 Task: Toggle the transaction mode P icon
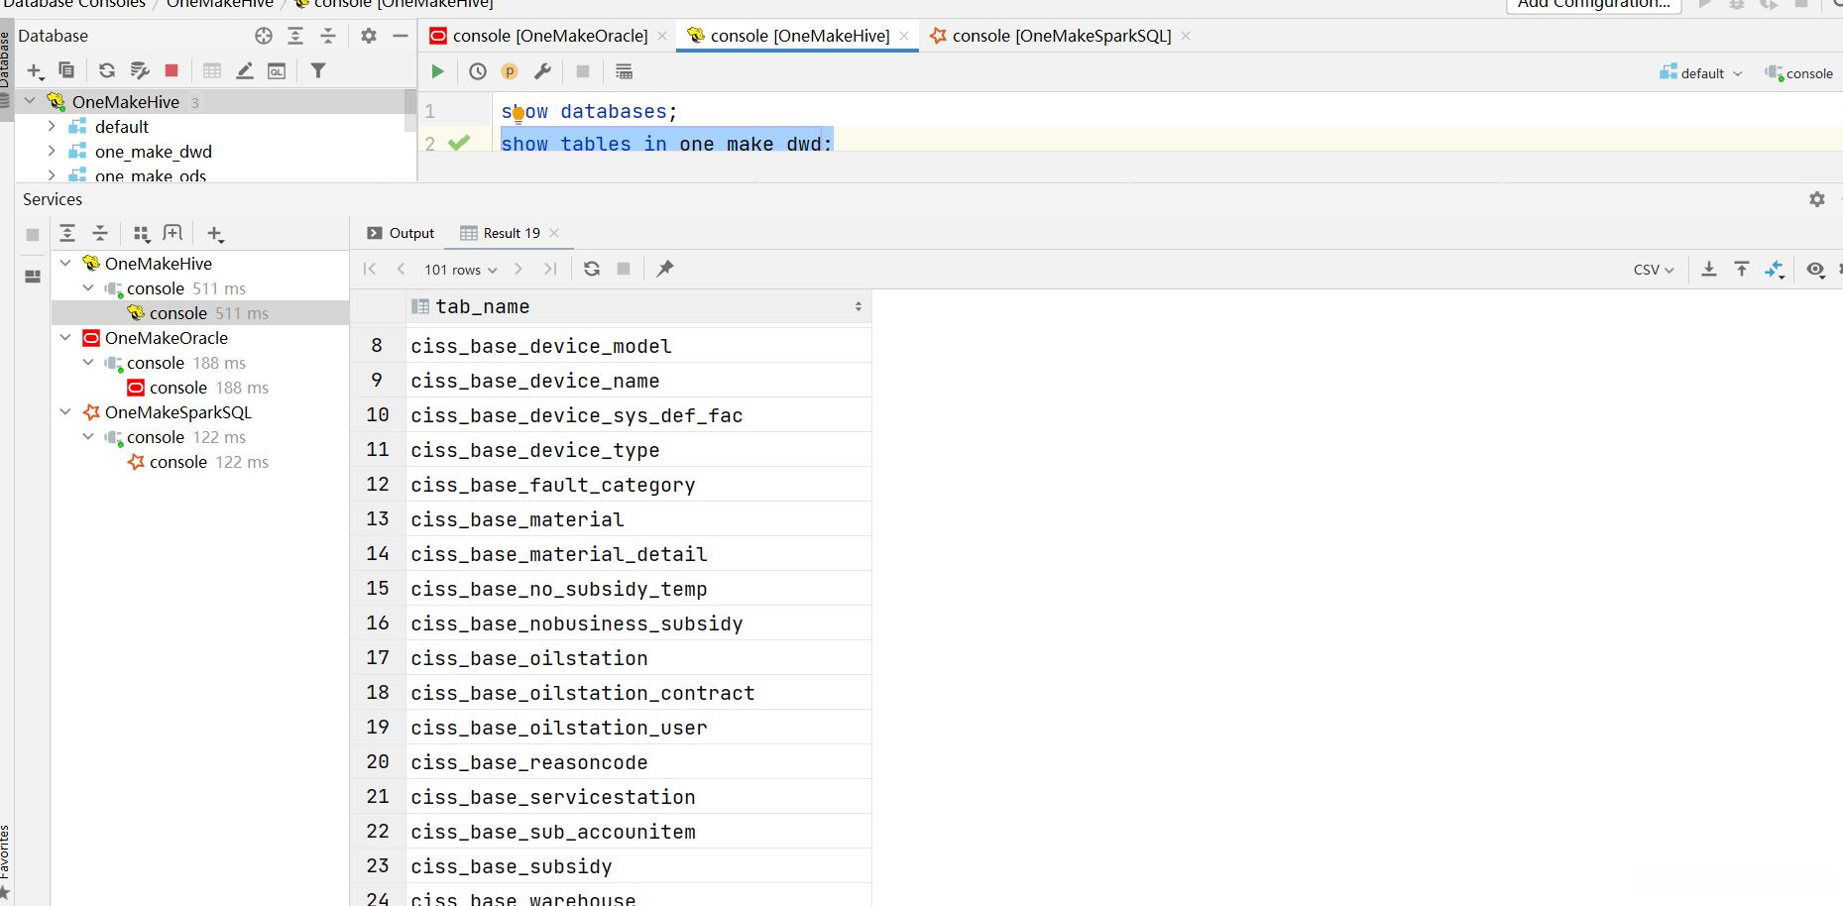click(x=510, y=71)
